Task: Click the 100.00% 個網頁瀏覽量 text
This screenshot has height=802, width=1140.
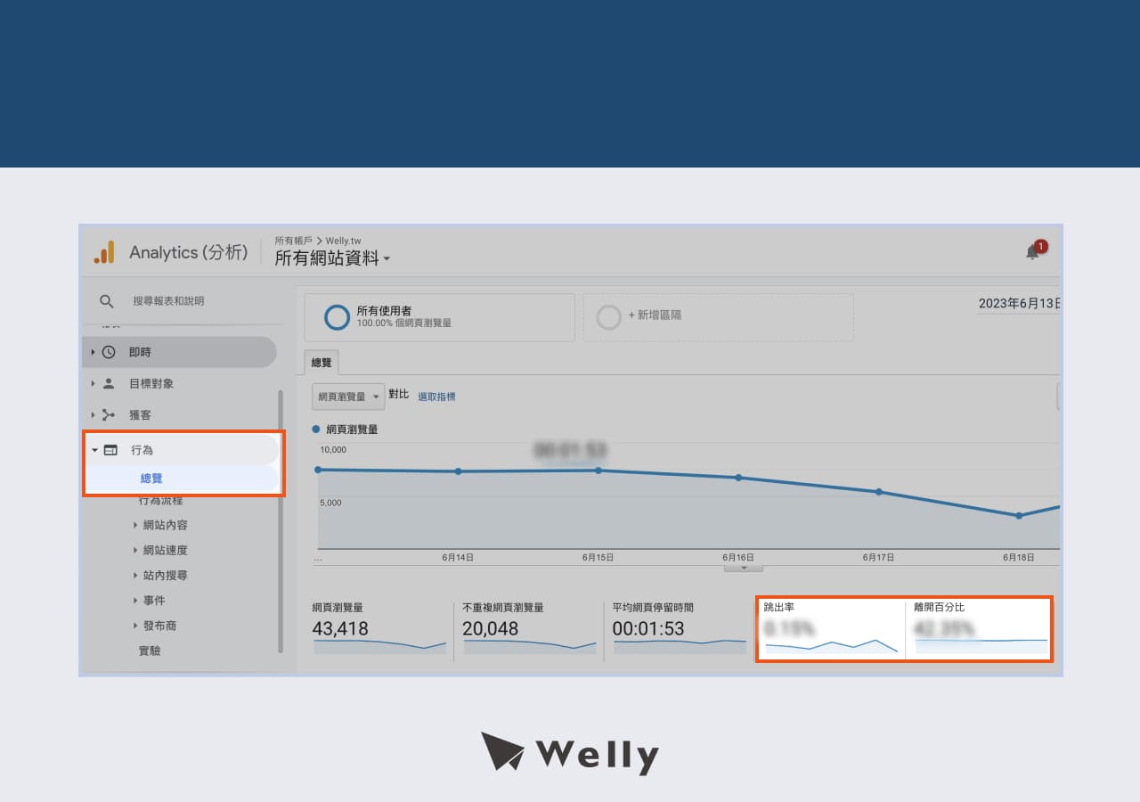Action: point(404,323)
